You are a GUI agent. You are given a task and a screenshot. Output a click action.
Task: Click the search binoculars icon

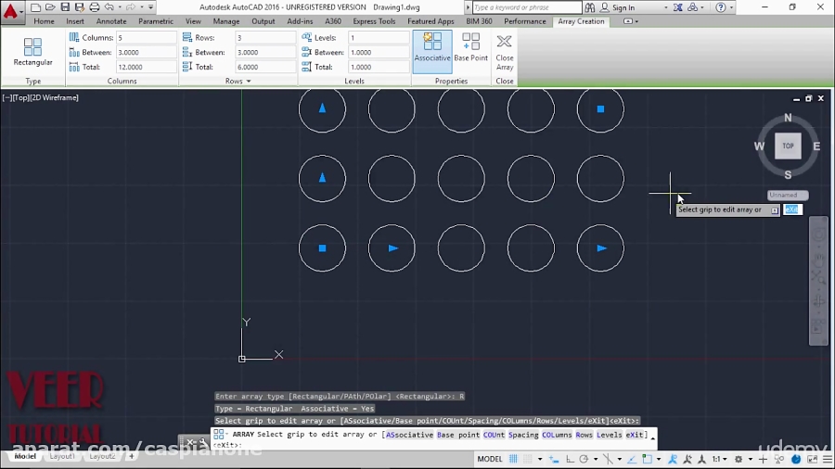[x=590, y=7]
